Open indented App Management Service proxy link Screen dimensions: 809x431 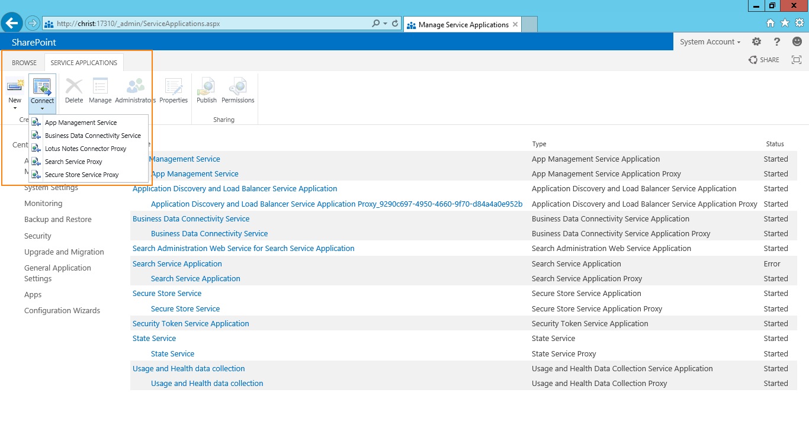(x=195, y=173)
